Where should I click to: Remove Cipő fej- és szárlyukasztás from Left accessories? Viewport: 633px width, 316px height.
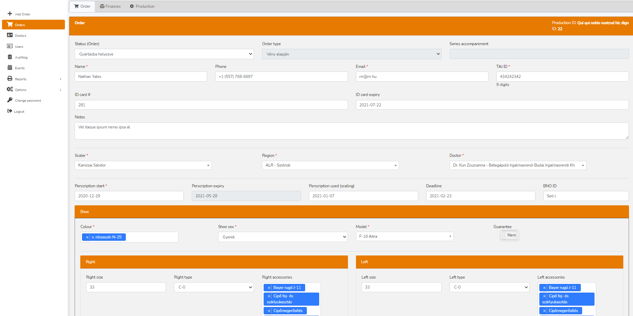coord(544,296)
